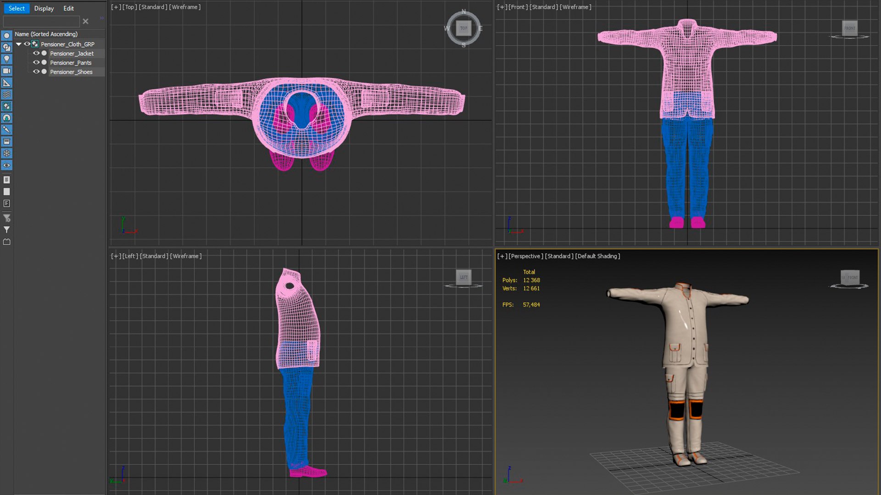Toggle Display Geometry filter icon
881x495 pixels.
6,35
